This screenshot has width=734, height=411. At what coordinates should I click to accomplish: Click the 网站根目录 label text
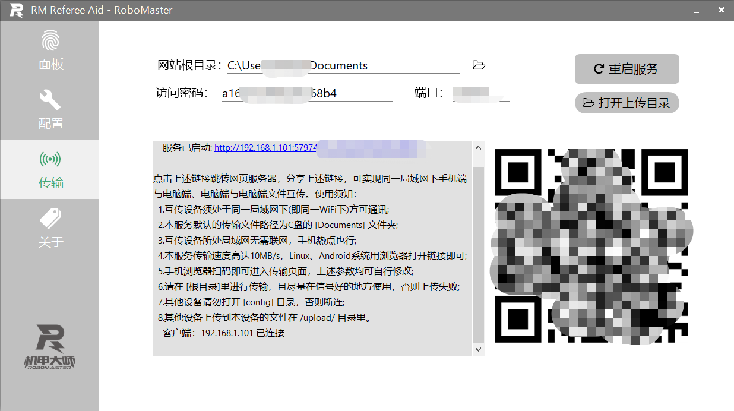(190, 65)
